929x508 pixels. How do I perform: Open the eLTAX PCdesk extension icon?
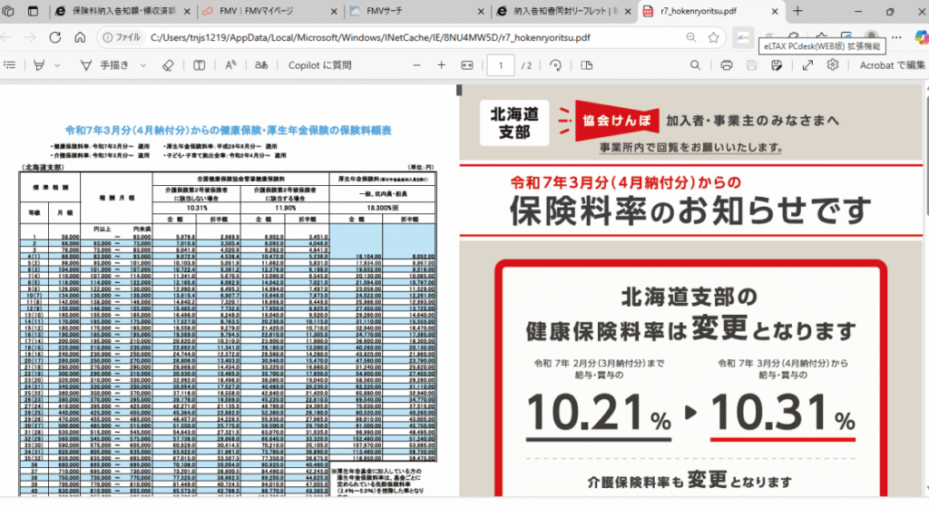(x=743, y=37)
